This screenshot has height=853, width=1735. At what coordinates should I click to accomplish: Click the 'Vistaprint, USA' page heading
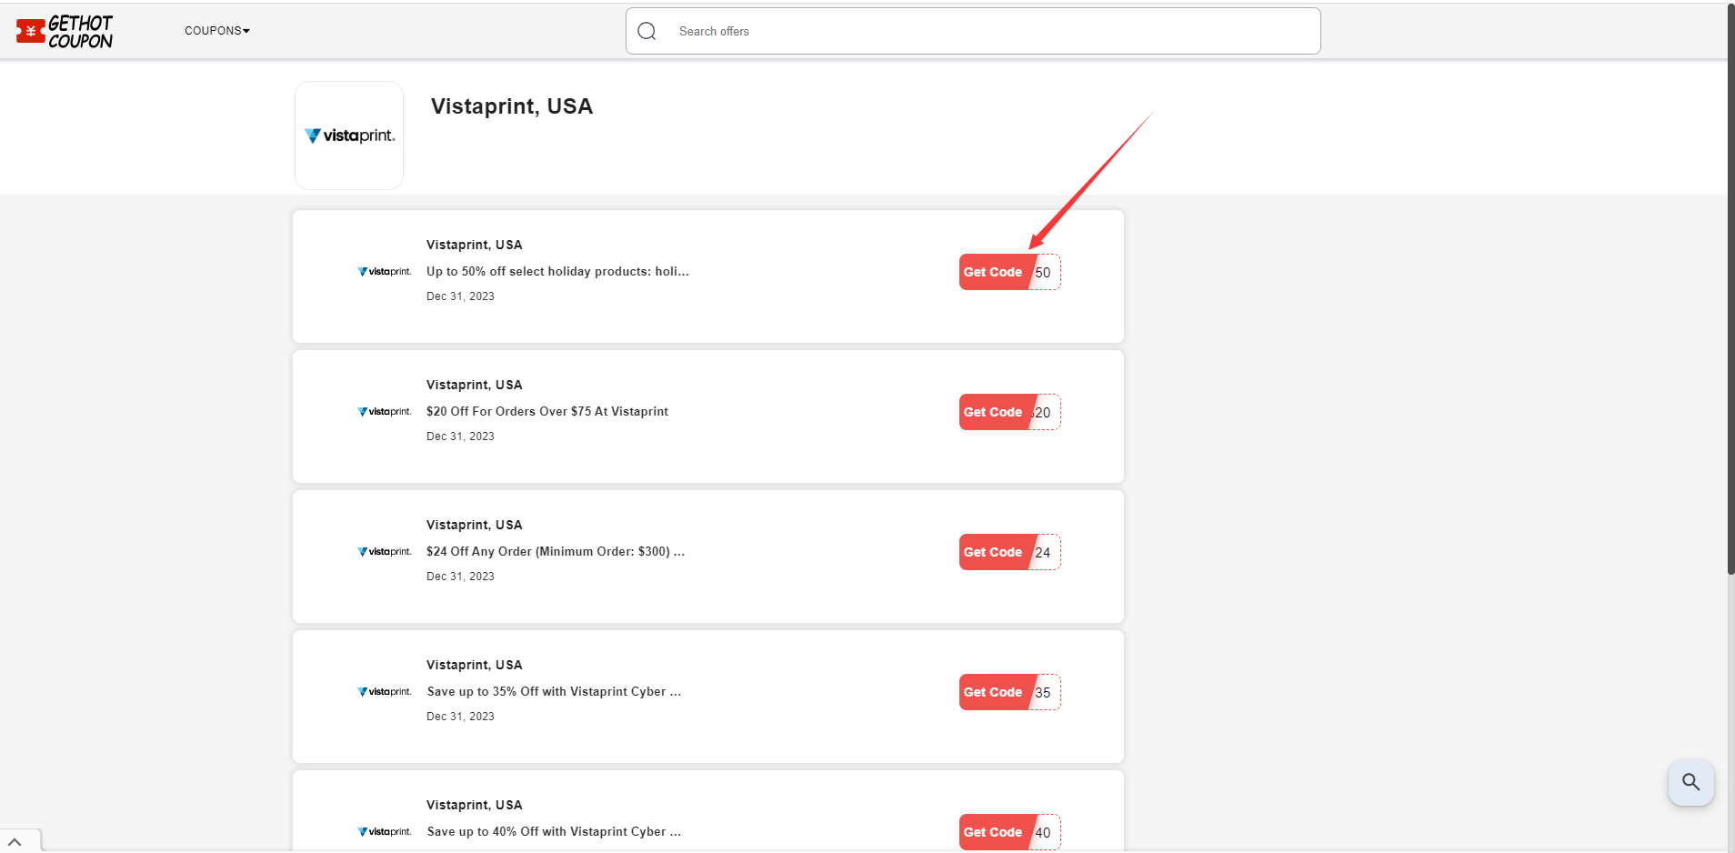tap(512, 106)
